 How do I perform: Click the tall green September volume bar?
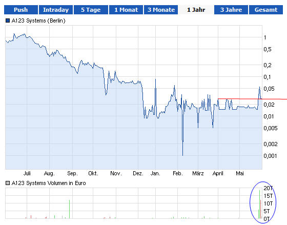pos(69,209)
